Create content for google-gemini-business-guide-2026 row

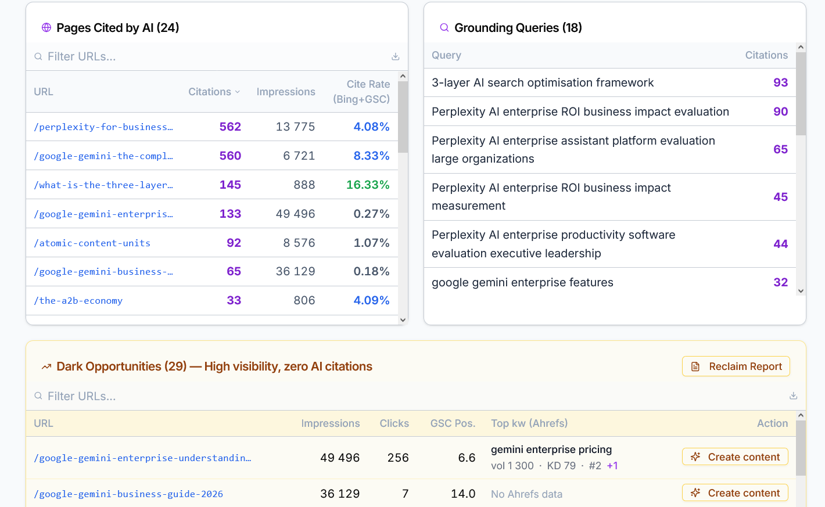pos(735,492)
